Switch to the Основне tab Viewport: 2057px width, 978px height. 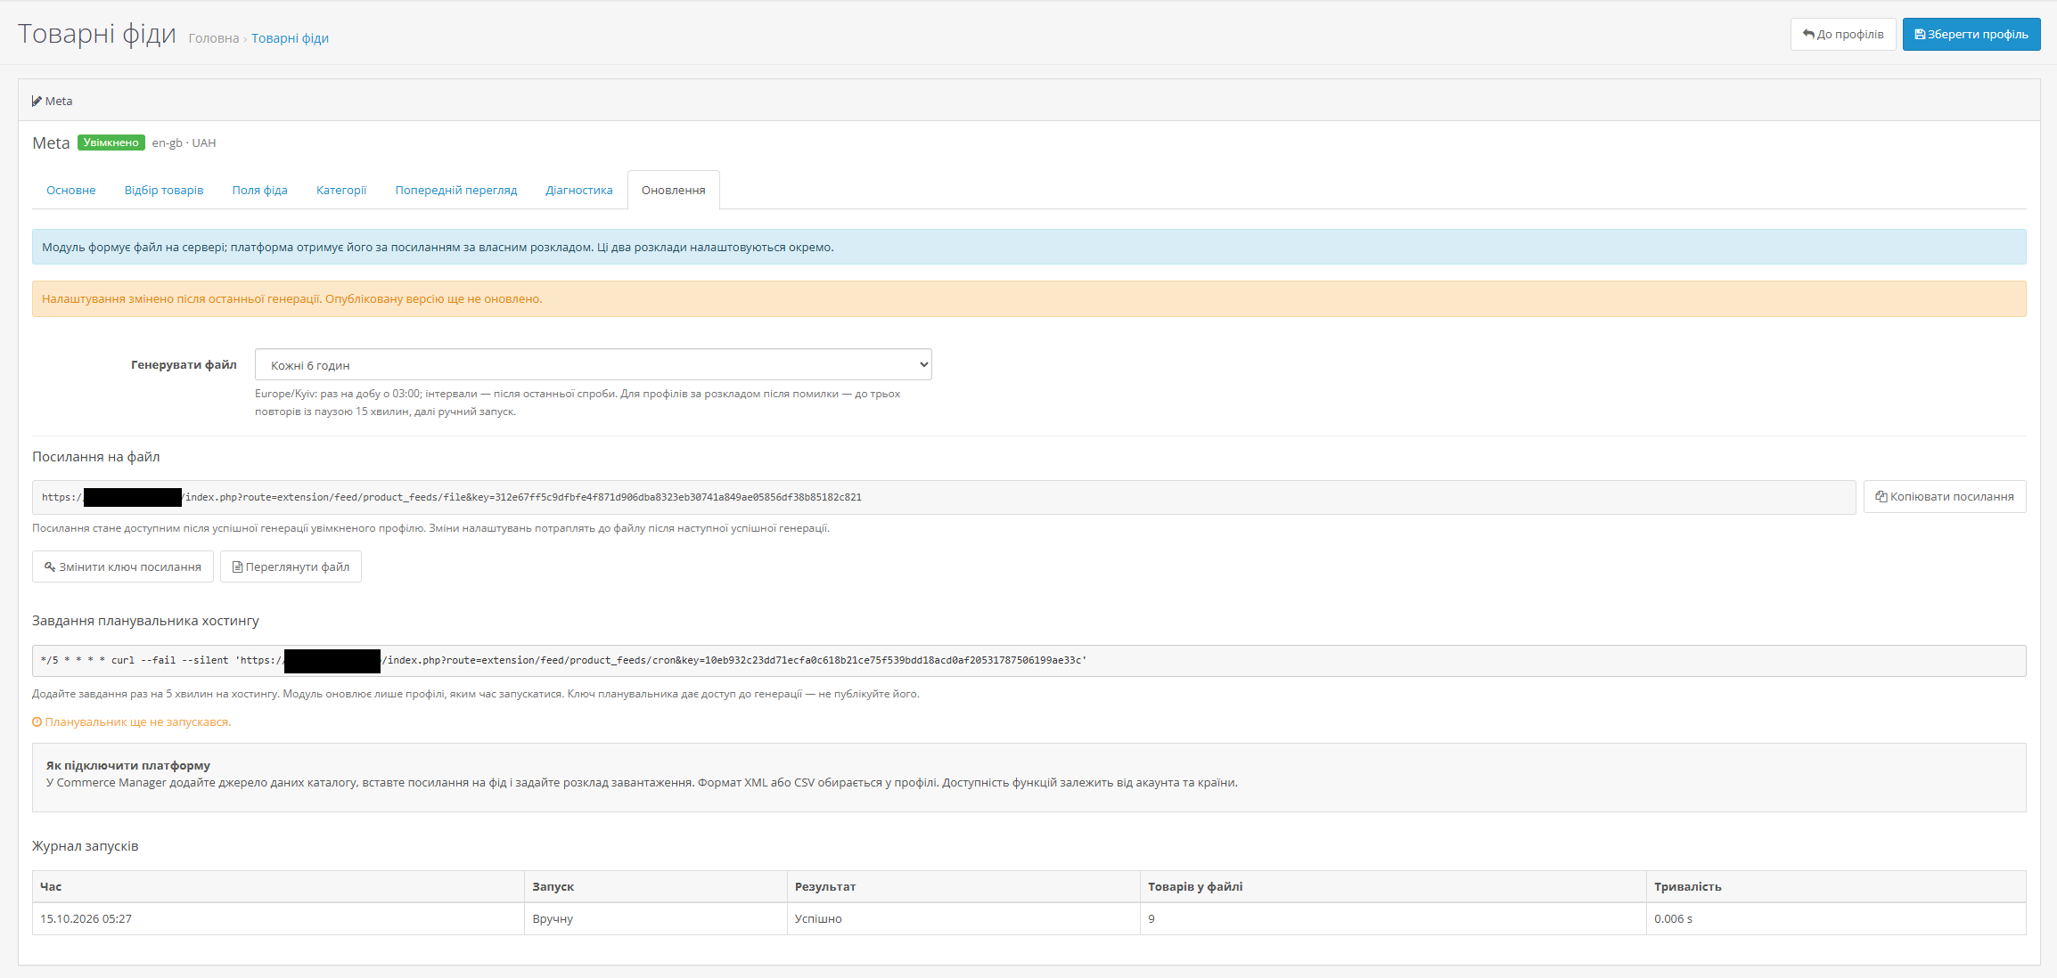(x=71, y=190)
